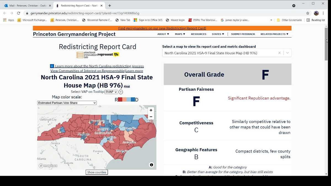Expand the Estimated Partisan Vote Share dropdown
Screen dimensions: 331x186
(x=67, y=103)
